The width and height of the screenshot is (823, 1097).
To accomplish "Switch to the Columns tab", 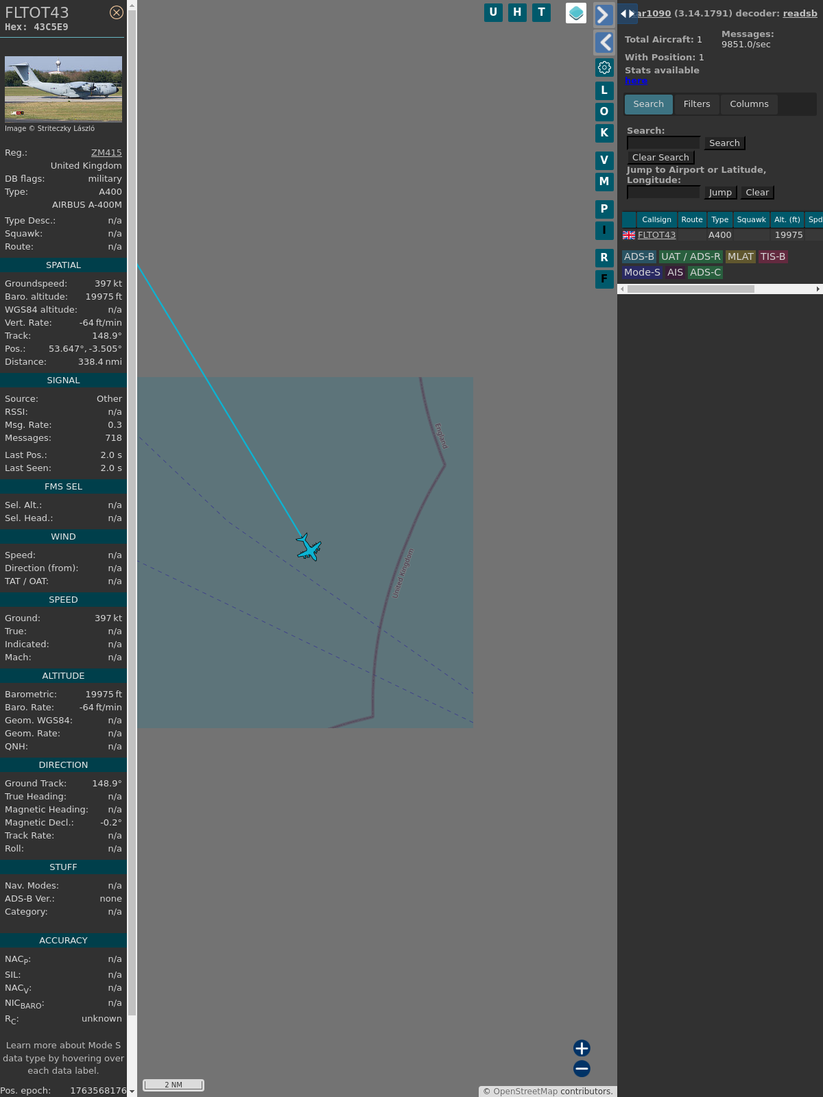I will [x=749, y=104].
